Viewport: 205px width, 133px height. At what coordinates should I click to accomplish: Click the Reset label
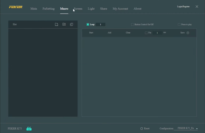point(147,129)
